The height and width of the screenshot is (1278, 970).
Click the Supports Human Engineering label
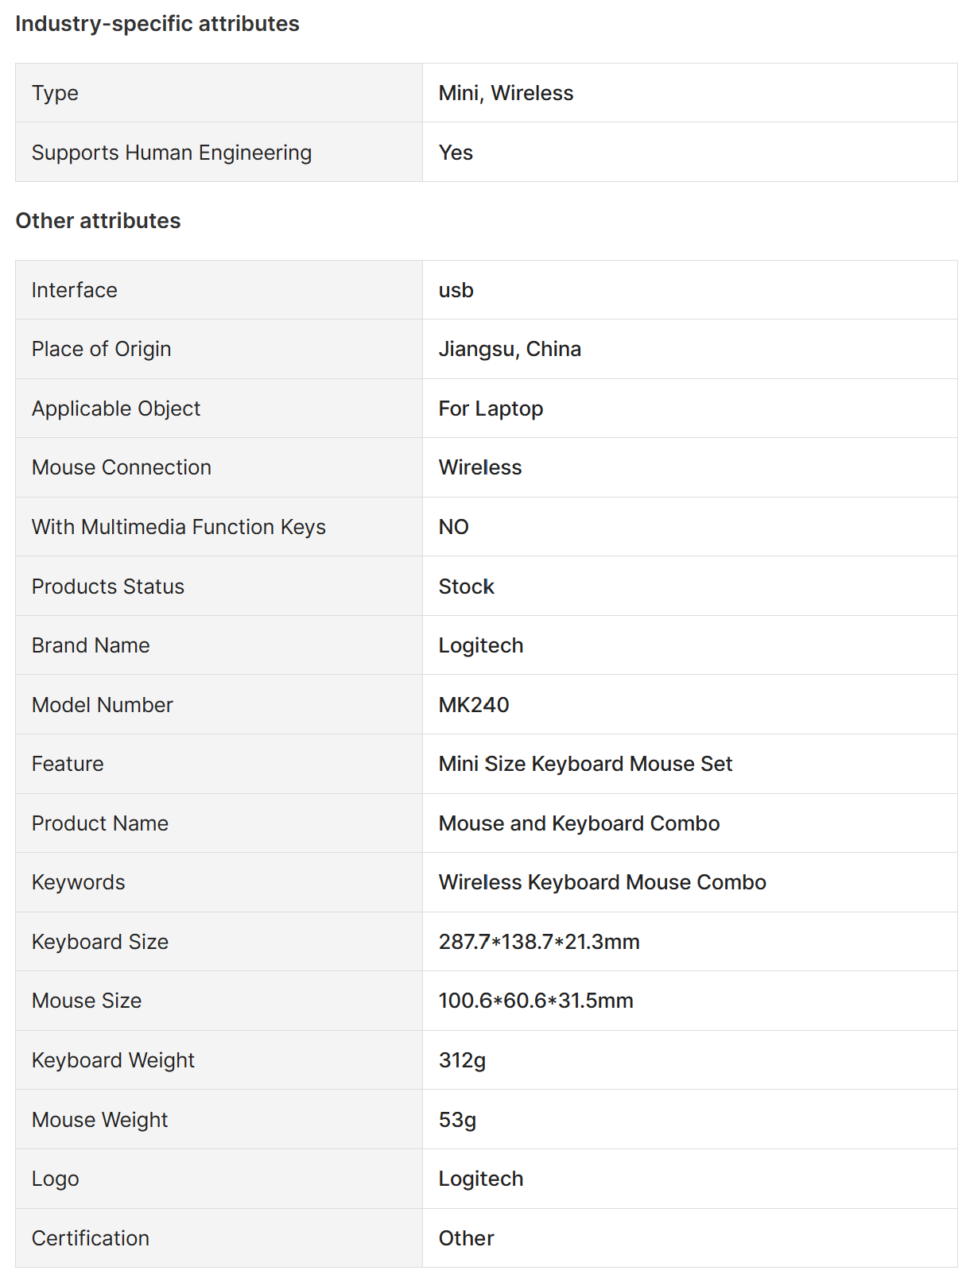(172, 153)
